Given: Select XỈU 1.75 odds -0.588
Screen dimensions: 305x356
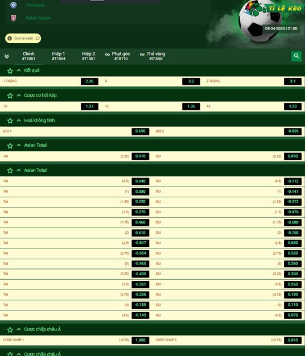Looking at the screenshot, I should click(x=292, y=222).
